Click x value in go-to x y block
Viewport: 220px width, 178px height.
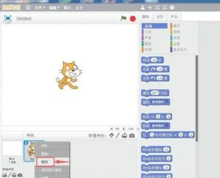click(158, 117)
